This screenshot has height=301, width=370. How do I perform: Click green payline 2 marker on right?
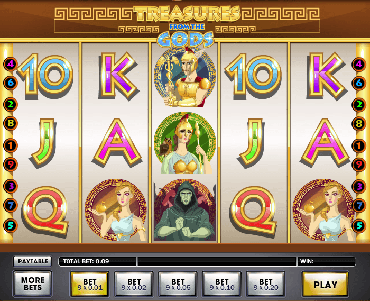tap(359, 104)
